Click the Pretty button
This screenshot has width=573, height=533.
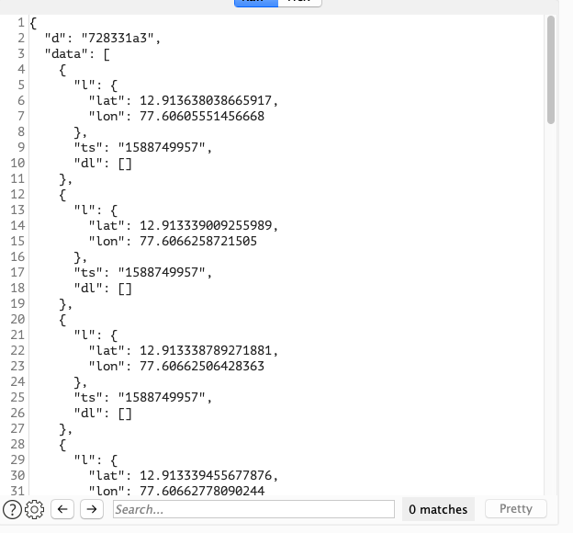tap(515, 509)
